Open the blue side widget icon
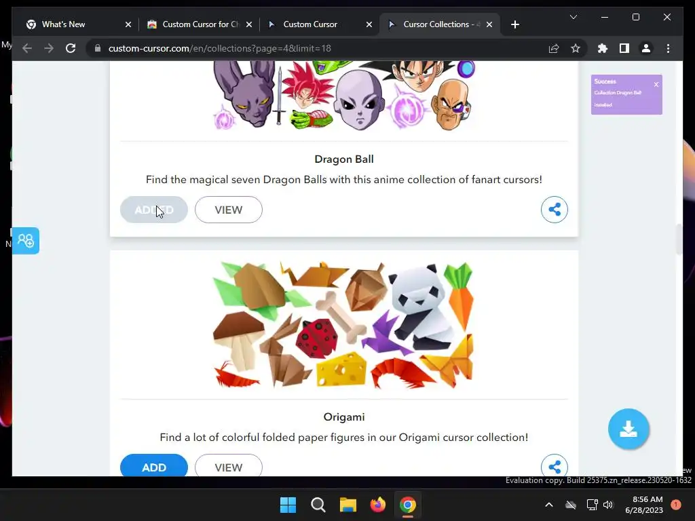 point(26,241)
